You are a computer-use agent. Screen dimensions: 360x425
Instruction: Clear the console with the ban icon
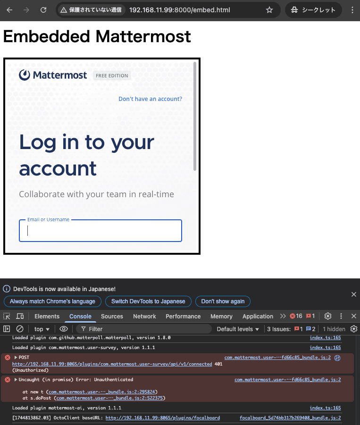click(20, 329)
